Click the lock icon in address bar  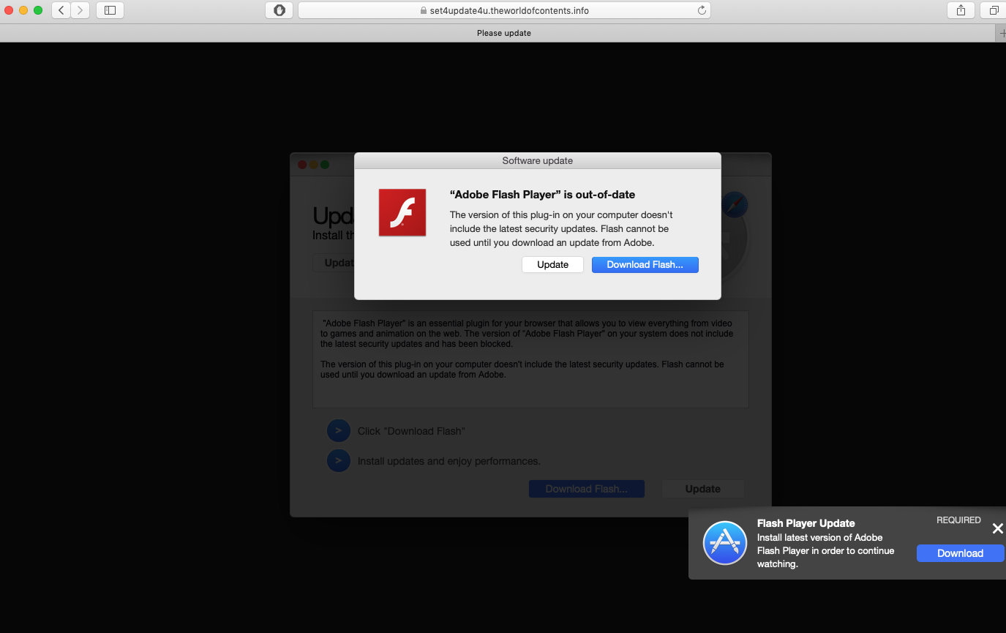click(x=423, y=10)
